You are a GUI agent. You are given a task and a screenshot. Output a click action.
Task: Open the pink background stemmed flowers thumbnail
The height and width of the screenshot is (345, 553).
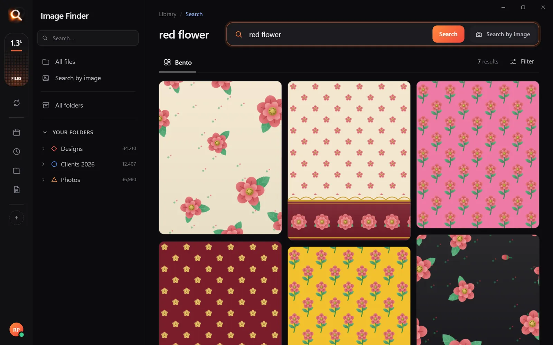[x=478, y=155]
